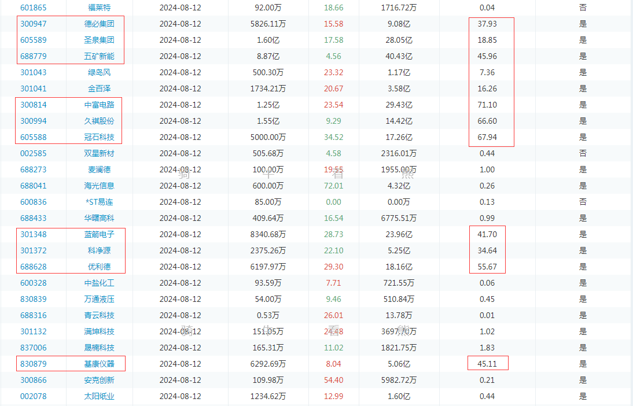Click stock code 688779
Image resolution: width=633 pixels, height=406 pixels.
click(x=34, y=56)
